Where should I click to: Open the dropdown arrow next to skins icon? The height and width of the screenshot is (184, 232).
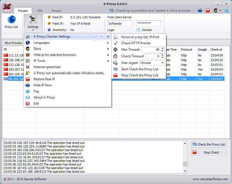[x=220, y=11]
